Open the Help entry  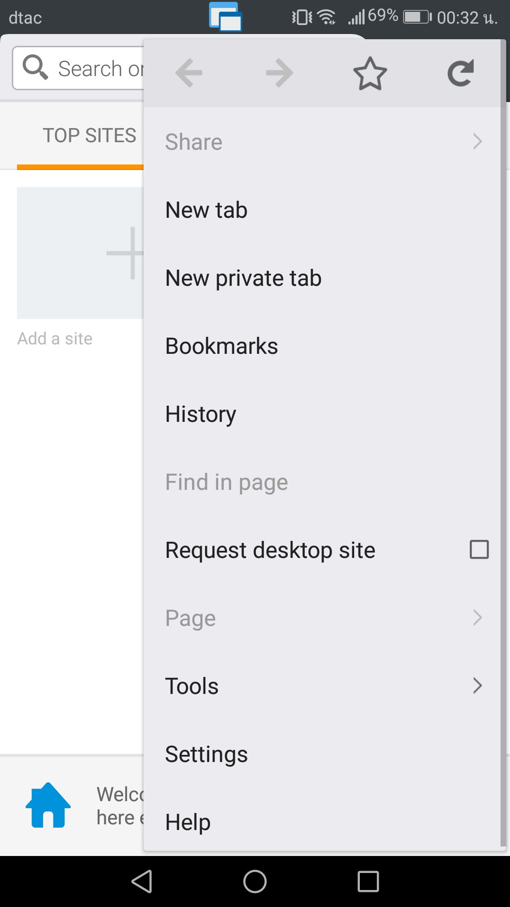188,822
